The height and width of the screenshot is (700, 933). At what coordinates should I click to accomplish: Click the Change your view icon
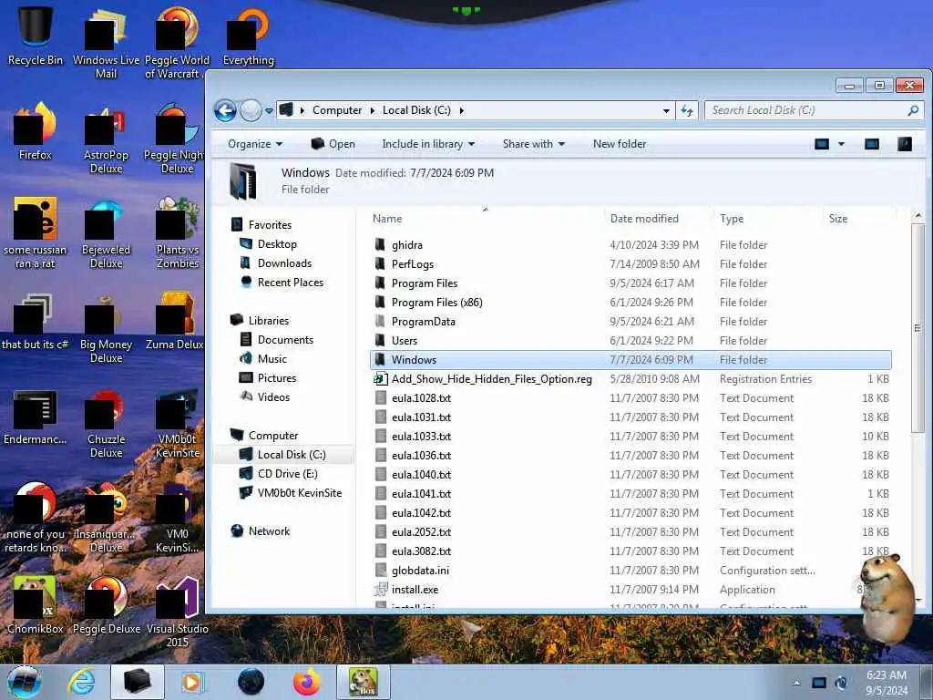822,144
